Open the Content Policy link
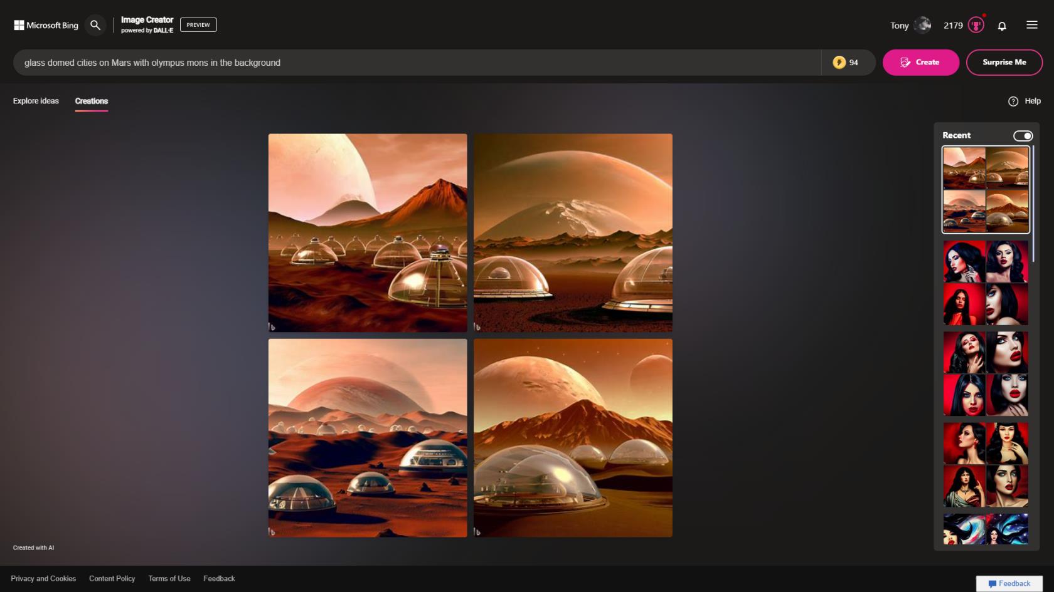 [x=112, y=579]
